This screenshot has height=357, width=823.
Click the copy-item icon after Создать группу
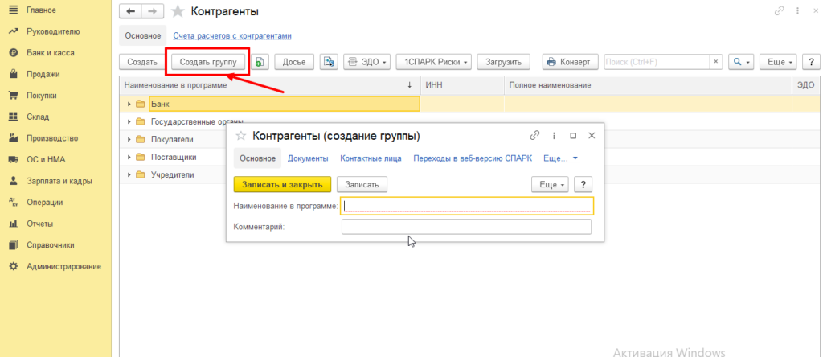(x=260, y=62)
